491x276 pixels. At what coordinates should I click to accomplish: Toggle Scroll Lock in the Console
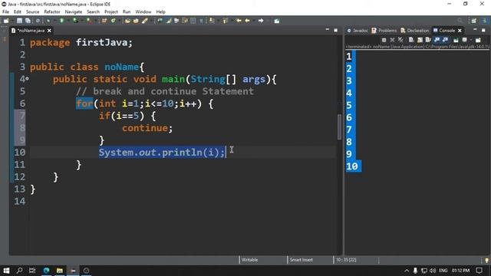(420, 40)
